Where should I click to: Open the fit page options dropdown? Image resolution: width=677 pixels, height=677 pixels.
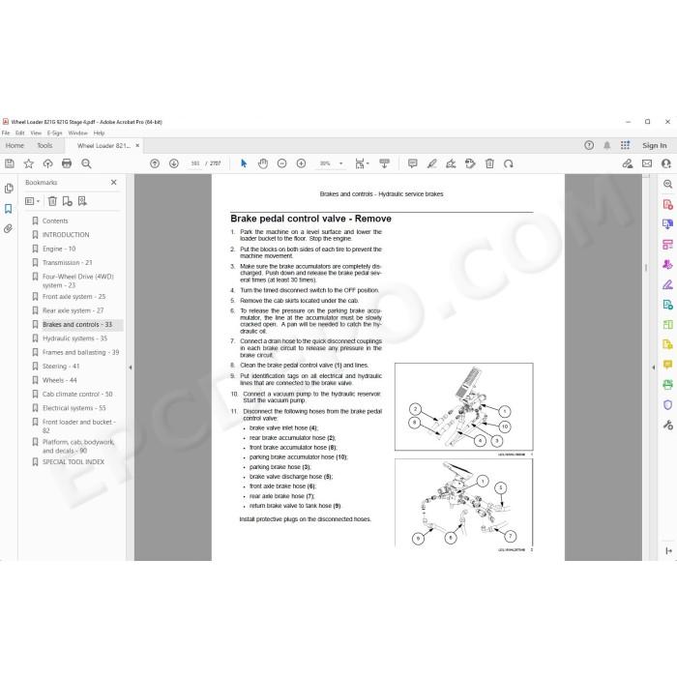(362, 163)
